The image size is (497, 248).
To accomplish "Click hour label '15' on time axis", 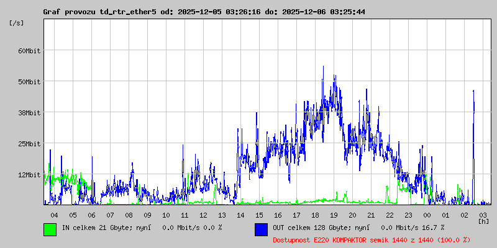I will tap(259, 215).
